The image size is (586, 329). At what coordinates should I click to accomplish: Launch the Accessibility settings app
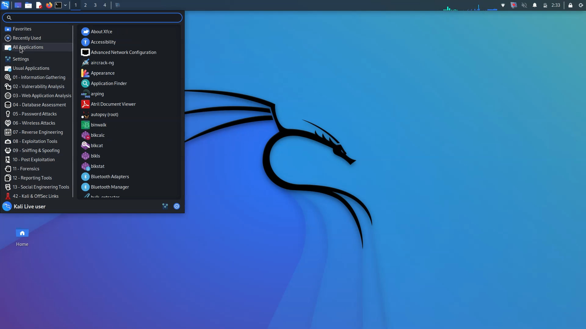tap(129, 42)
